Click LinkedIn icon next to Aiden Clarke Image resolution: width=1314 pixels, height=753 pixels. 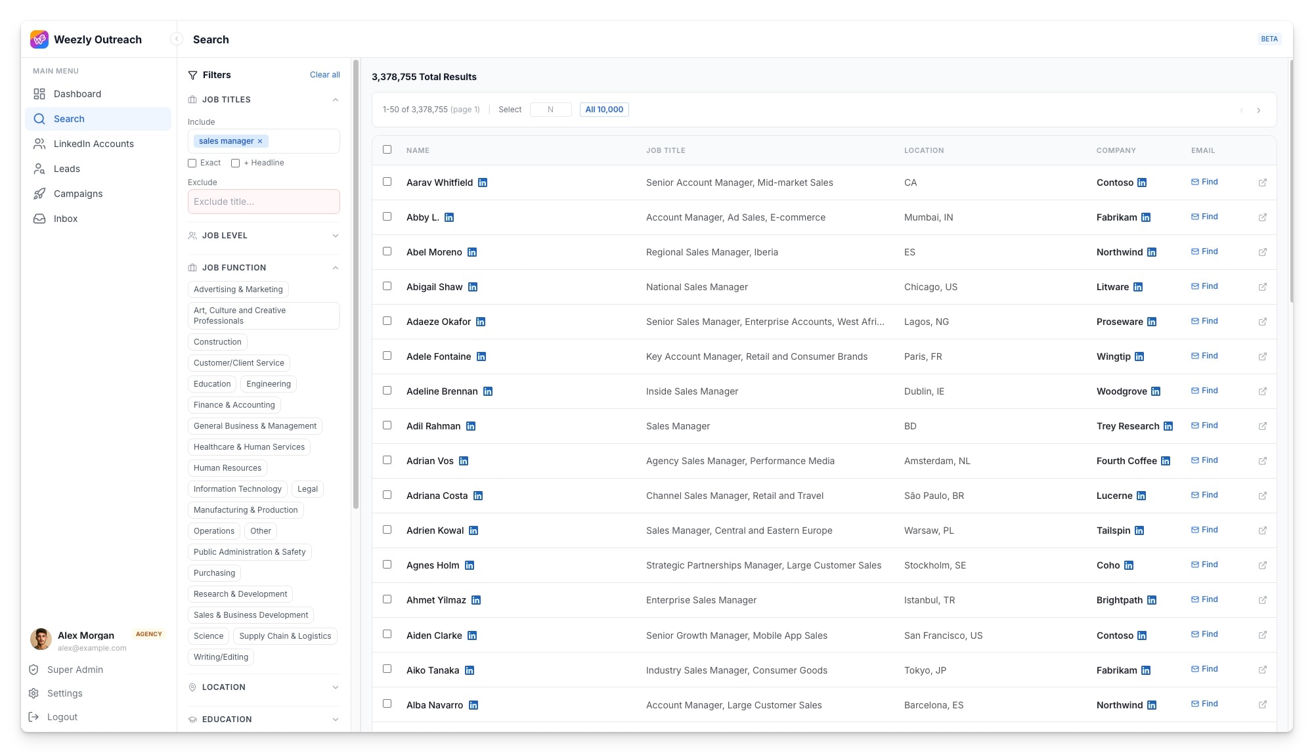[472, 635]
